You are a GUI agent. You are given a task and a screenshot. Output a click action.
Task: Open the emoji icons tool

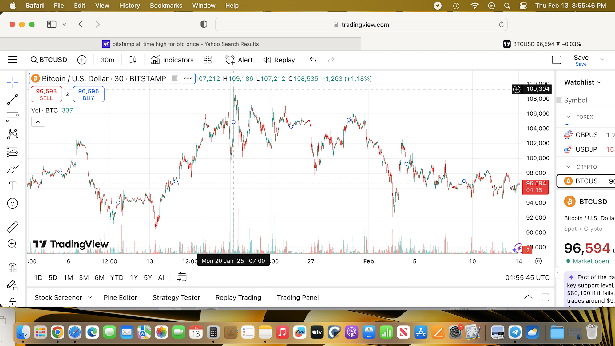[x=13, y=203]
